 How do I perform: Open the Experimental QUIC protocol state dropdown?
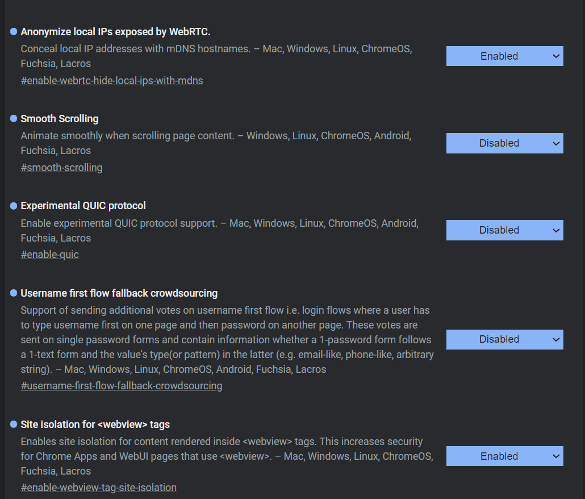click(x=504, y=230)
